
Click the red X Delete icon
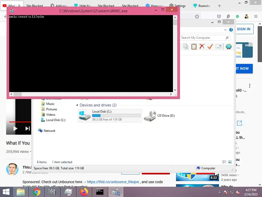pos(202,46)
